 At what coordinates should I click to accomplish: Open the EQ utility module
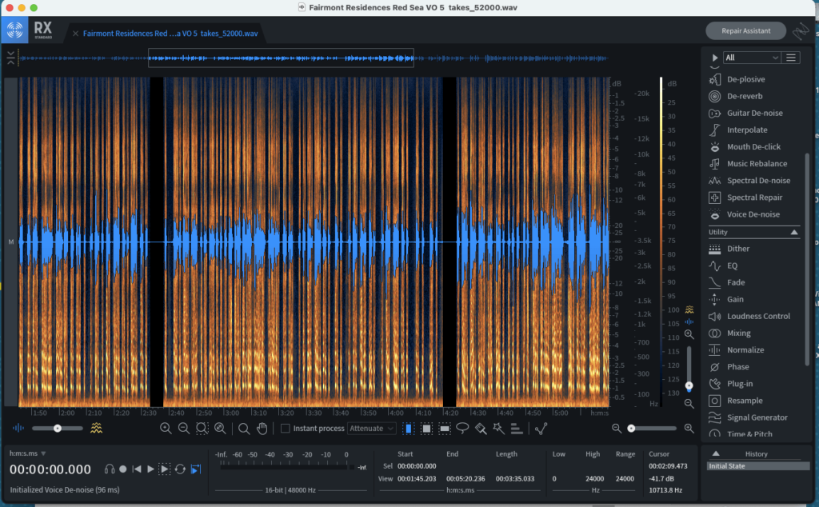732,265
